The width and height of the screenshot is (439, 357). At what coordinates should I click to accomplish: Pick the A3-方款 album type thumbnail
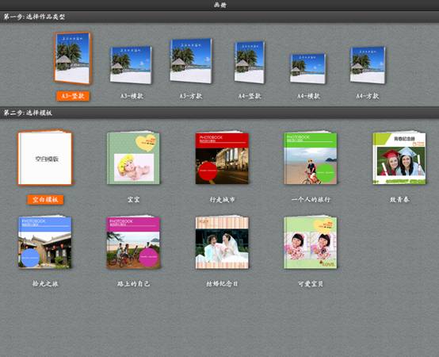pos(191,61)
